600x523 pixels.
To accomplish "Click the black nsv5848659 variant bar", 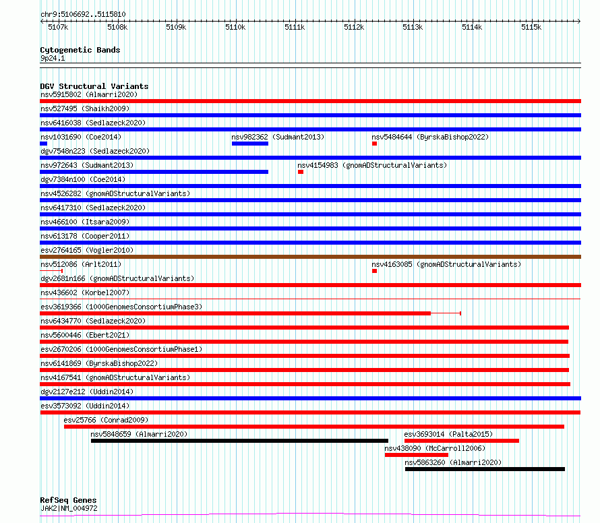I will [239, 441].
